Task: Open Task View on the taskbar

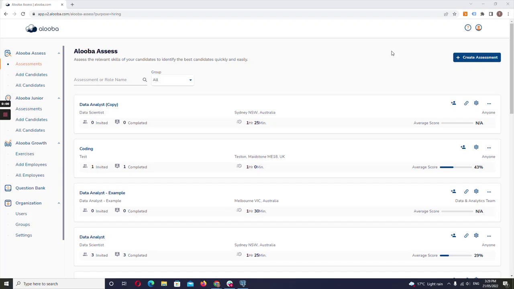Action: pyautogui.click(x=124, y=284)
